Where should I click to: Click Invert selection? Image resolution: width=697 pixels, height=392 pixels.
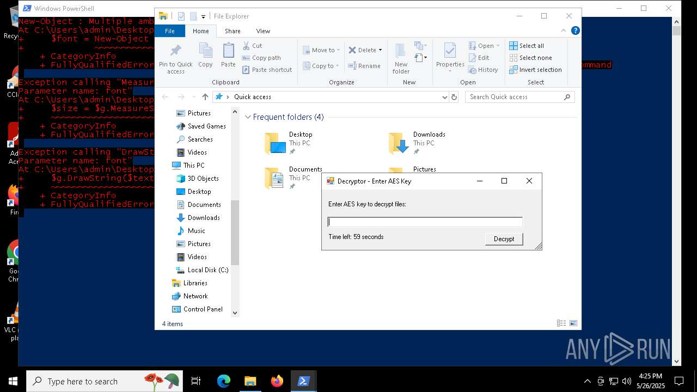[x=535, y=70]
